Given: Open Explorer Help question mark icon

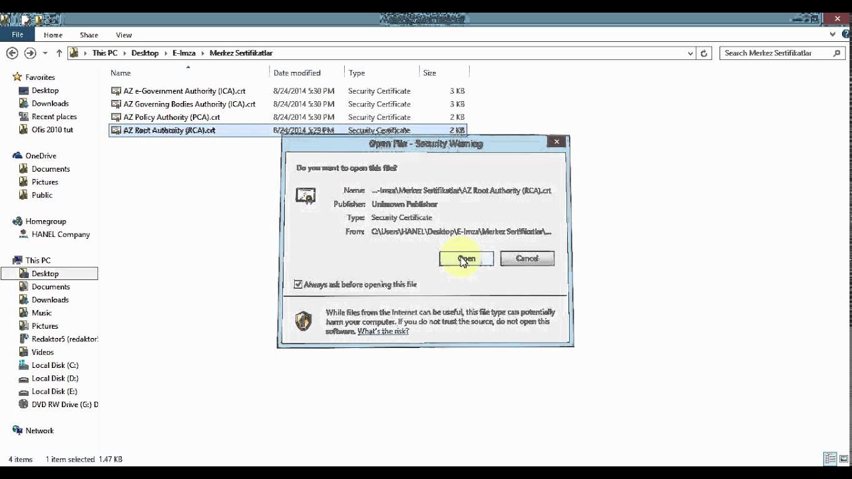Looking at the screenshot, I should pos(844,35).
